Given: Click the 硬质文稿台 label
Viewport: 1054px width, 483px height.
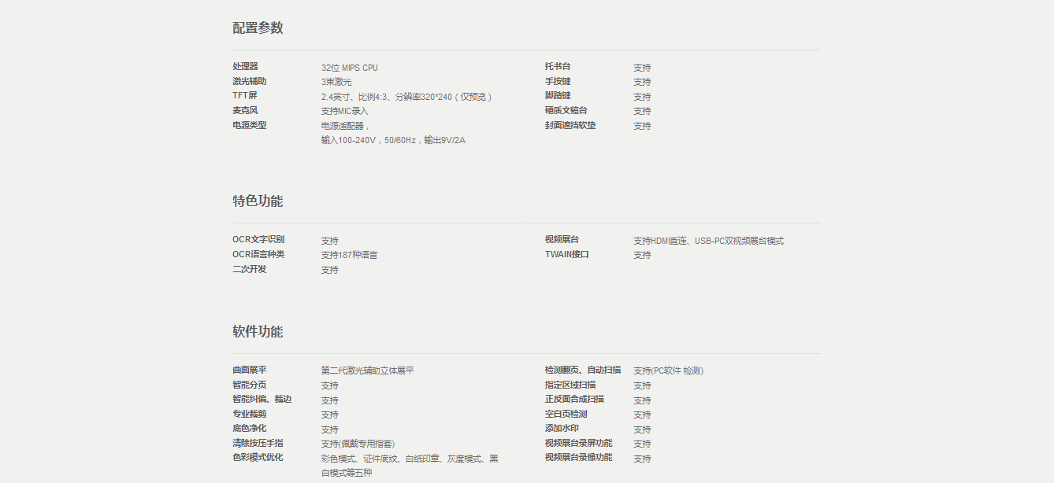Looking at the screenshot, I should pos(566,111).
